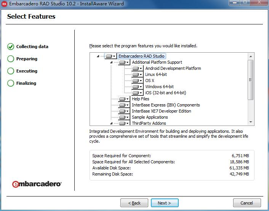The width and height of the screenshot is (269, 211).
Task: Click the Please select the program features prompt
Action: [143, 46]
